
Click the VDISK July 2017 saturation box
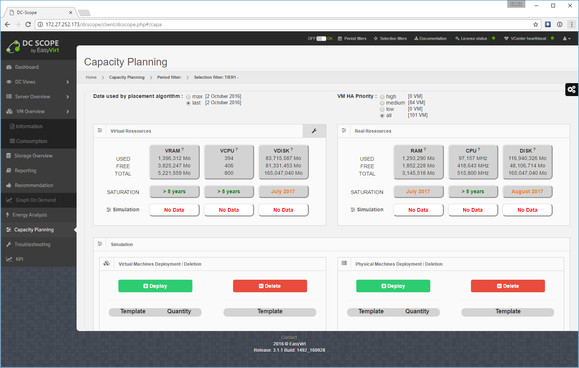click(283, 191)
